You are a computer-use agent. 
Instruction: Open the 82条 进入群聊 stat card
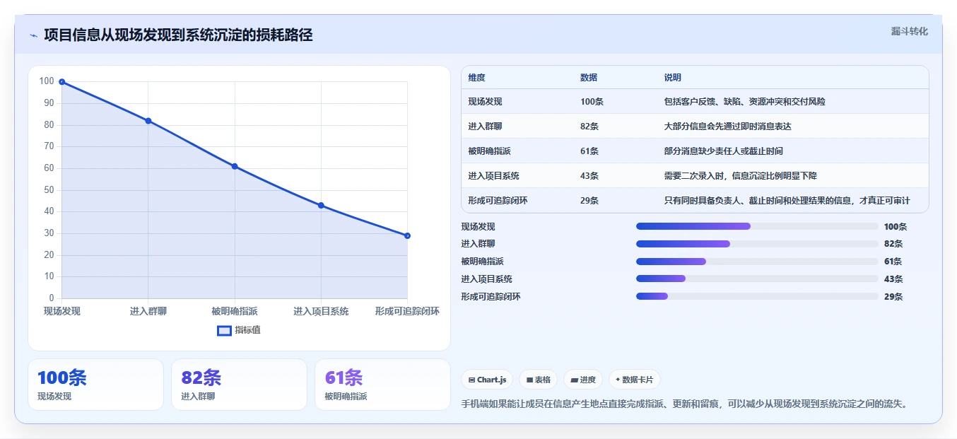click(x=239, y=385)
